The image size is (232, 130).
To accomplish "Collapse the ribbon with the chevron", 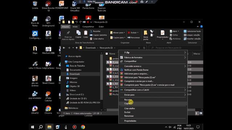I will pyautogui.click(x=198, y=27).
